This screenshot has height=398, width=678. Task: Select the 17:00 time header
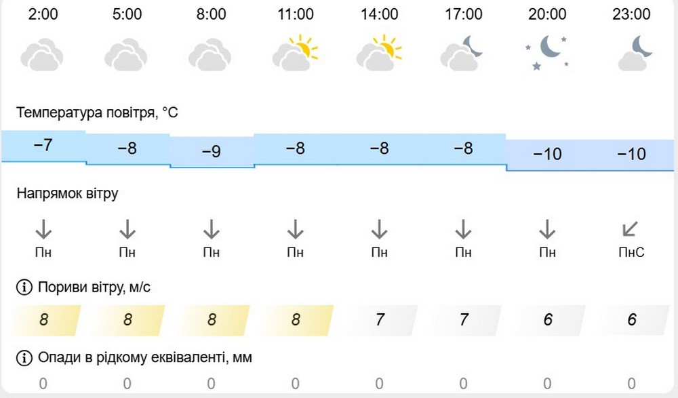(463, 14)
